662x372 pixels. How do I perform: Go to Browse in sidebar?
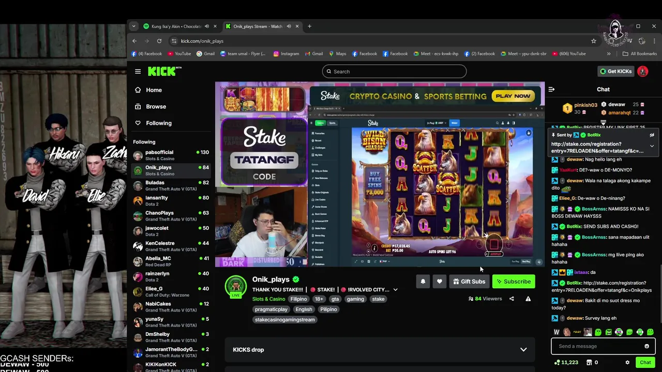tap(156, 106)
